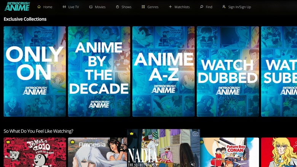Click the Home house icon
The height and width of the screenshot is (167, 297).
click(39, 7)
